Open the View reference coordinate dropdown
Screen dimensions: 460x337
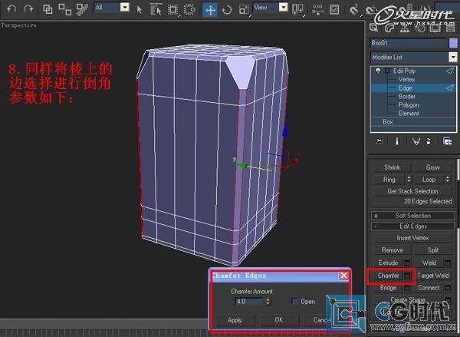coord(283,8)
